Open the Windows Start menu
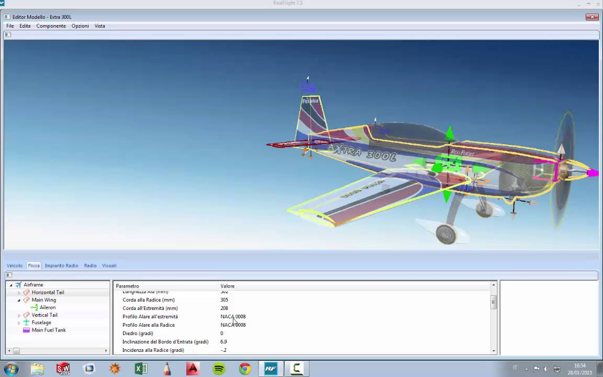Viewport: 603px width, 377px height. point(11,369)
